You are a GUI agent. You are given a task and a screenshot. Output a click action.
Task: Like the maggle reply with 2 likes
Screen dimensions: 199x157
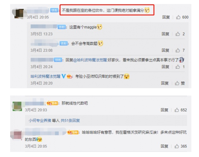[x=178, y=34]
